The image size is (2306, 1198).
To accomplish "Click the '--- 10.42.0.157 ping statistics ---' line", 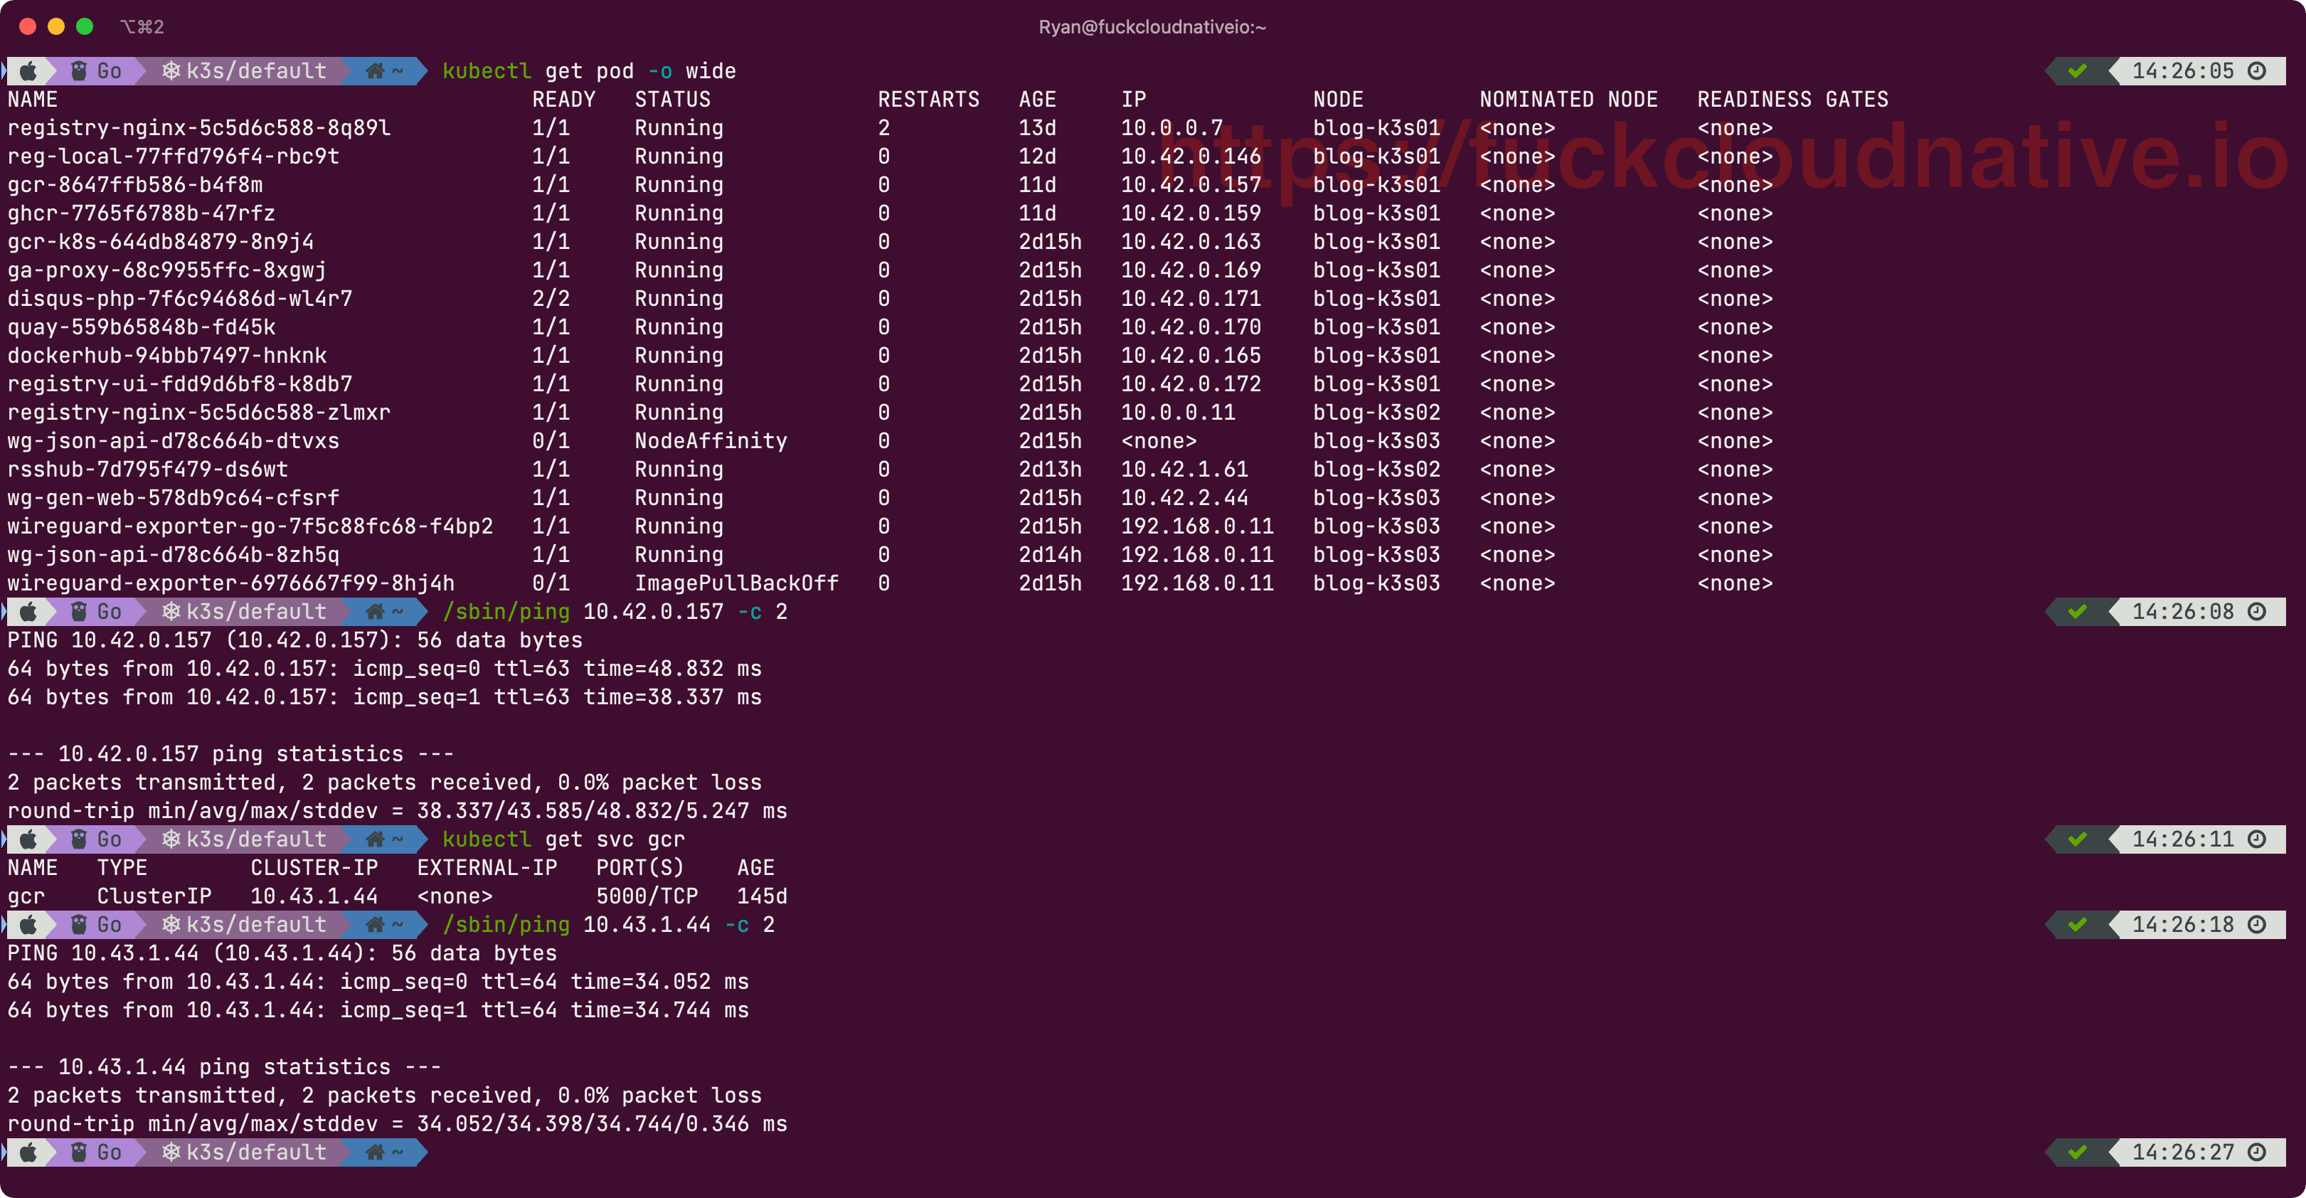I will point(231,754).
